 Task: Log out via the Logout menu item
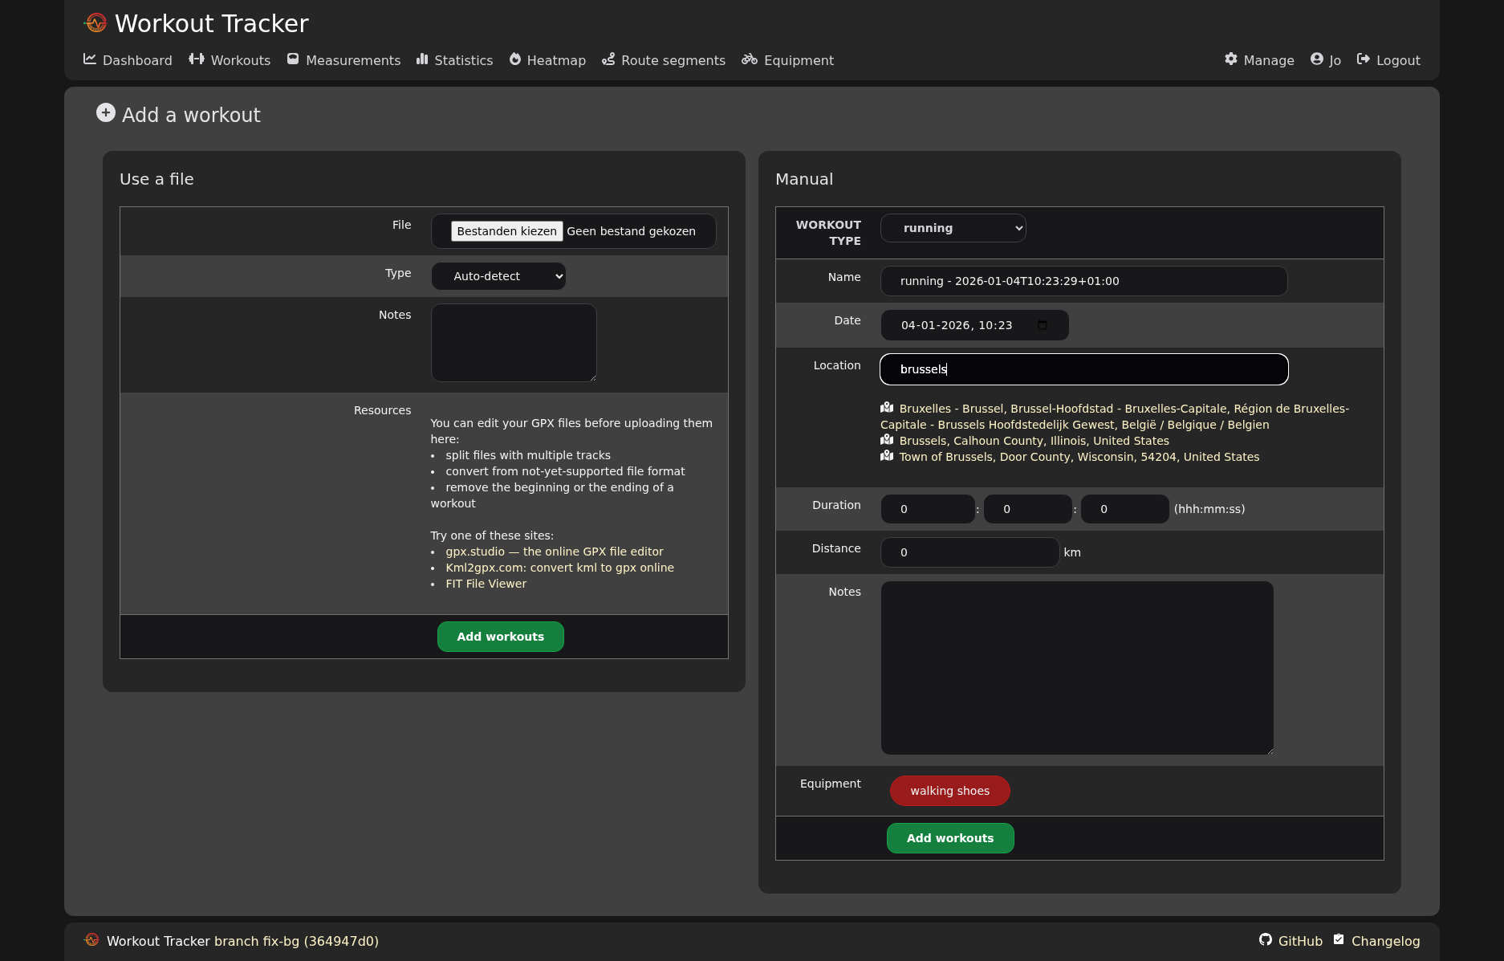click(x=1388, y=60)
